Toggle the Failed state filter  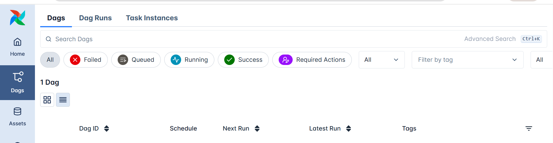[86, 60]
